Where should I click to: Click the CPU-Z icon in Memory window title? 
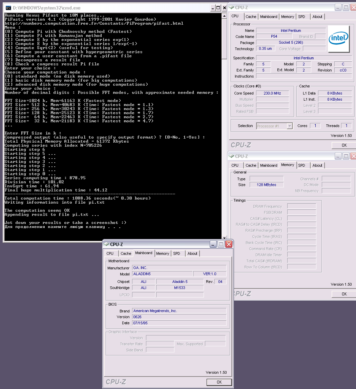231,156
